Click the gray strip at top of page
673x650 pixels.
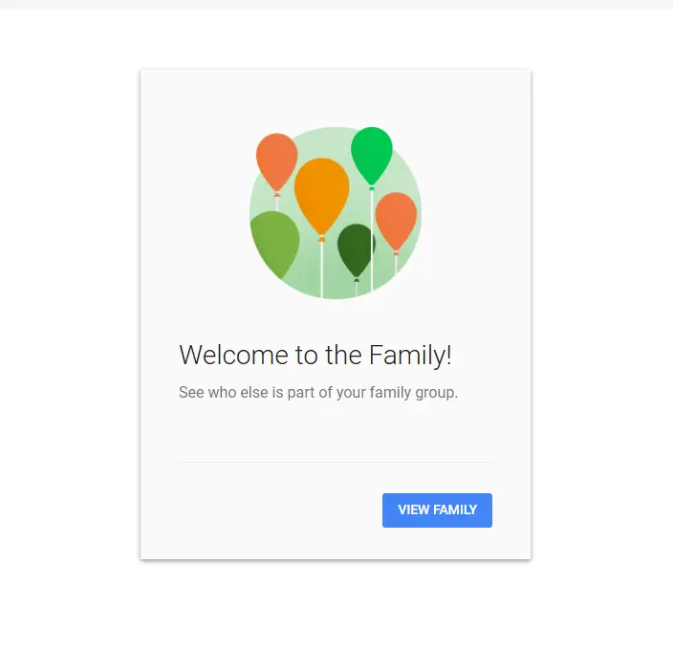click(x=336, y=4)
